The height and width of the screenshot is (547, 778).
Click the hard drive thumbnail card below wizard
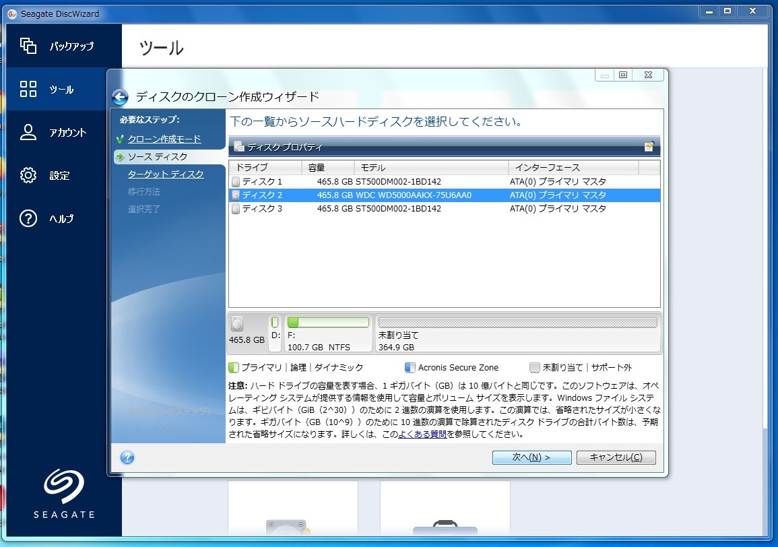point(293,509)
